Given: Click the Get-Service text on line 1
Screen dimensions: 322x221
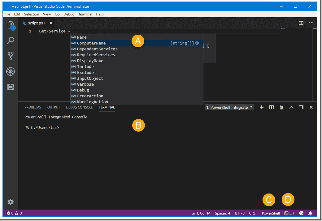Looking at the screenshot, I should click(52, 31).
